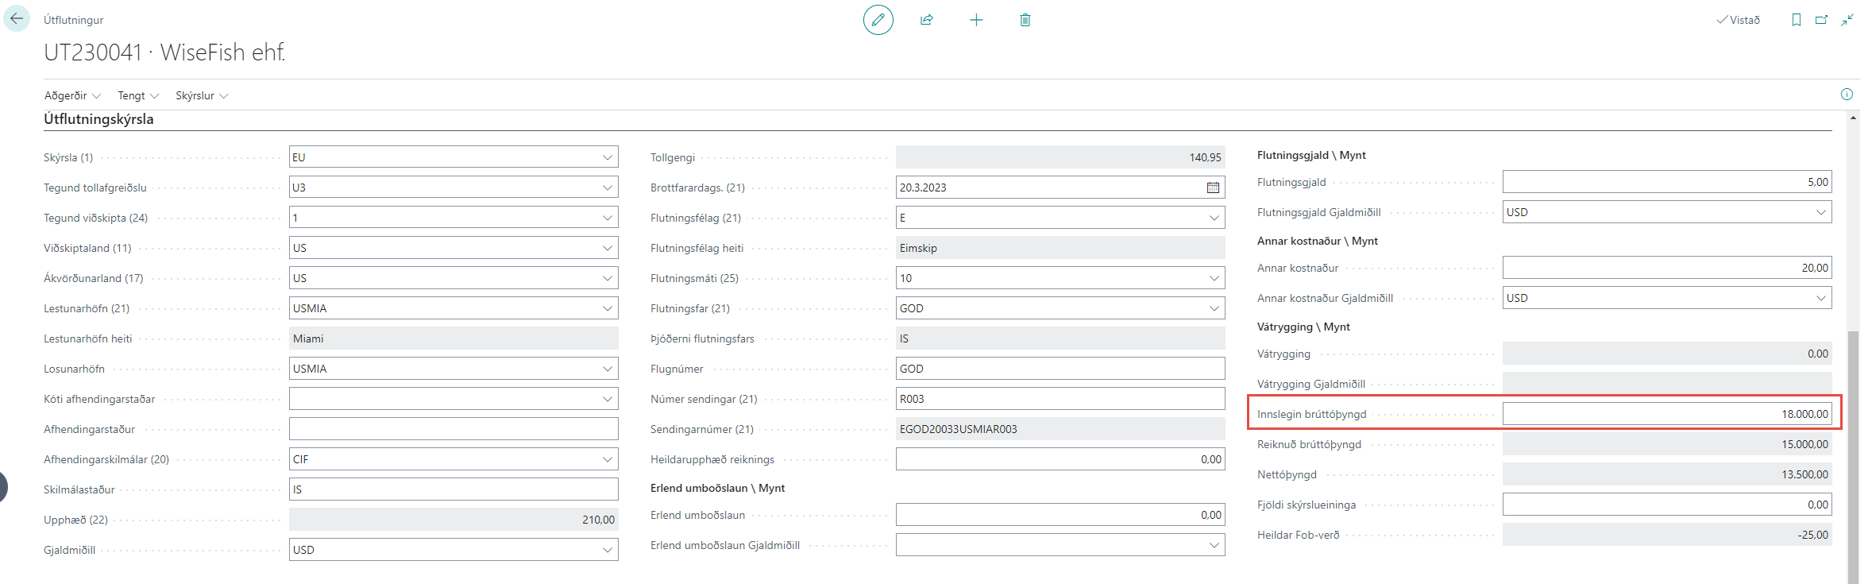This screenshot has height=584, width=1872.
Task: Click the edit pencil icon
Action: (x=878, y=20)
